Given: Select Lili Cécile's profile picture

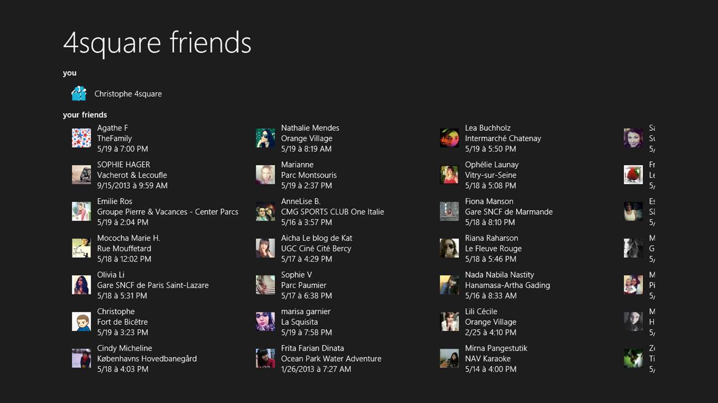Looking at the screenshot, I should 449,322.
